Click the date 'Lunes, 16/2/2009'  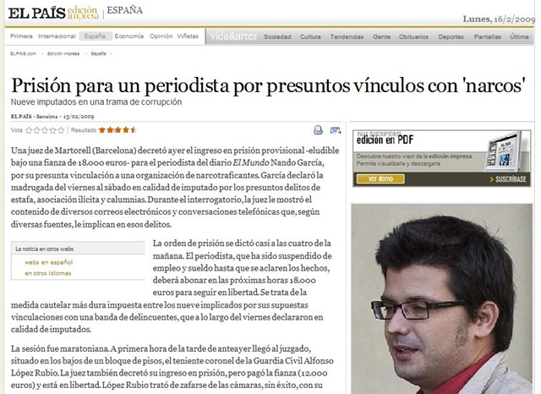coord(499,19)
